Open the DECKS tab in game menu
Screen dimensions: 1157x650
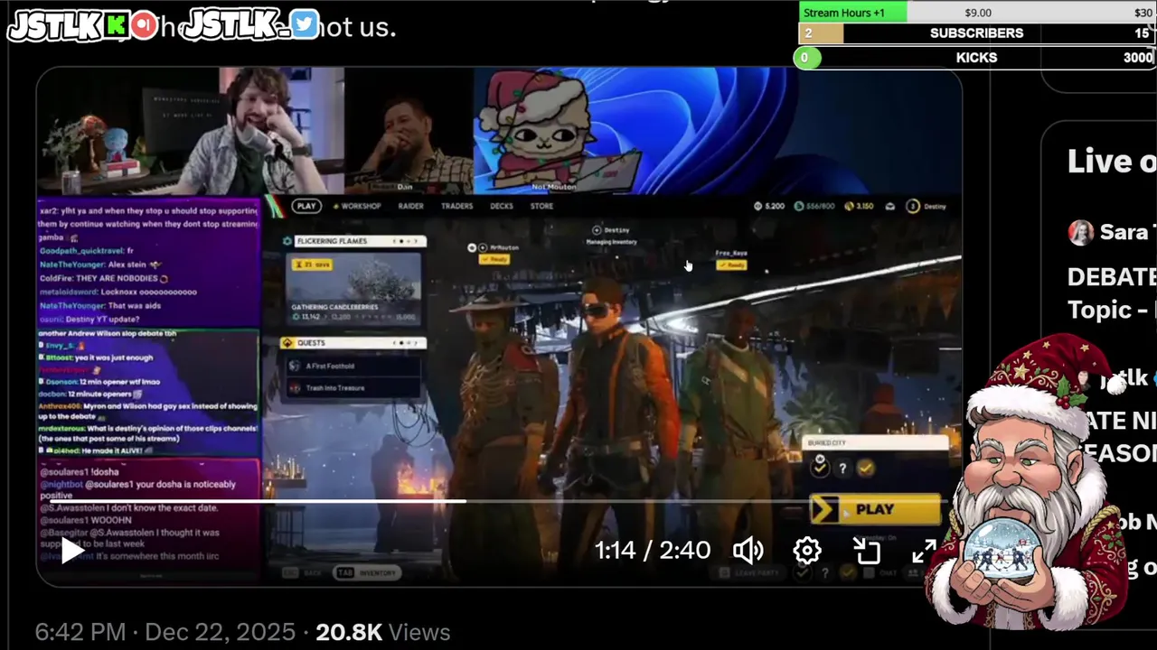pos(502,206)
